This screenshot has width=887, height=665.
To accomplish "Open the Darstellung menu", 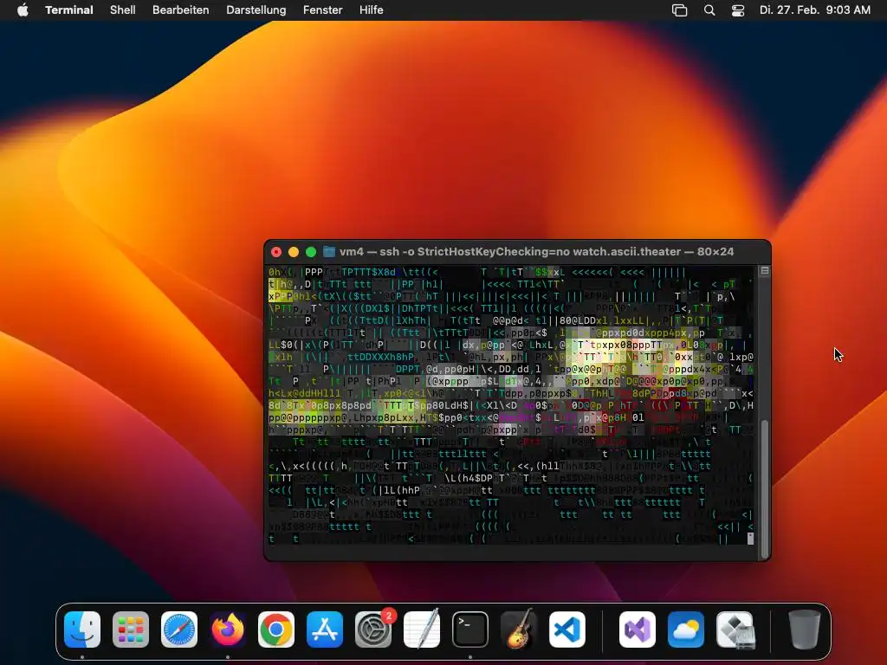I will click(256, 10).
